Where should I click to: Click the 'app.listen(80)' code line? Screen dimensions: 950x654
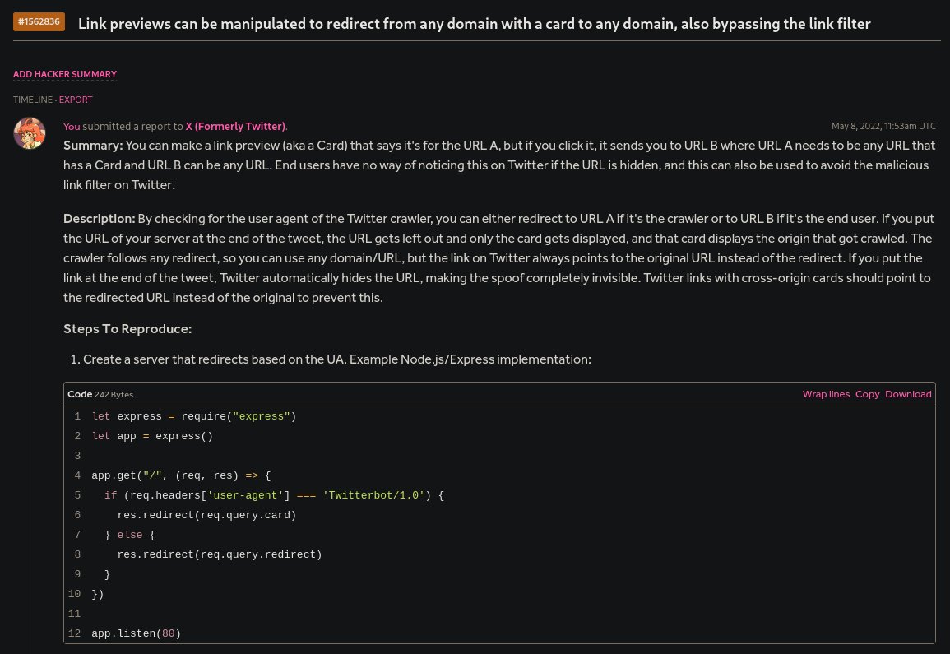click(137, 633)
